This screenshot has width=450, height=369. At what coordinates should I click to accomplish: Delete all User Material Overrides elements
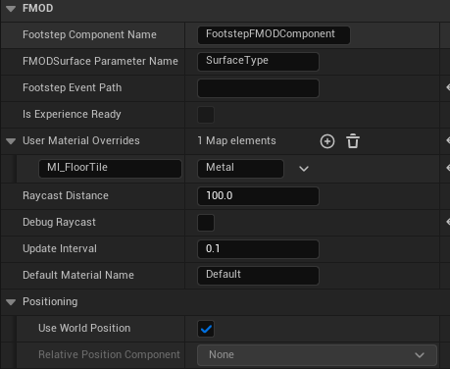[x=353, y=141]
